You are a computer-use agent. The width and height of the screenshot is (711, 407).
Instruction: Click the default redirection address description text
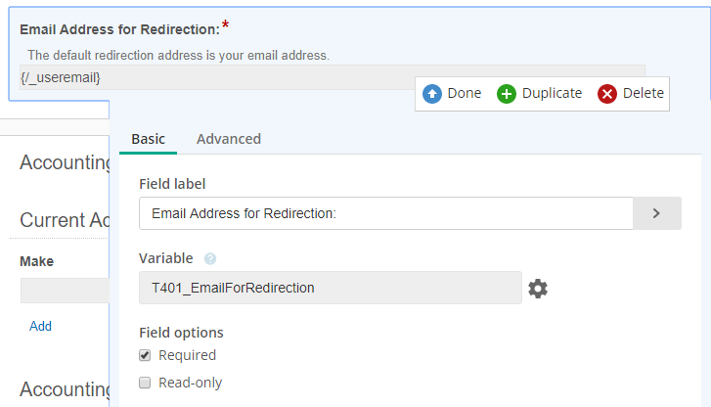tap(178, 55)
